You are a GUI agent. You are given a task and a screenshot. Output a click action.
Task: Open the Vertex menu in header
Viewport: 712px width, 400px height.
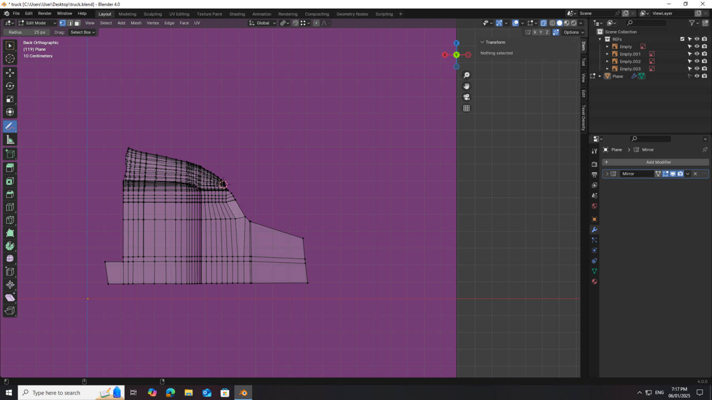tap(152, 23)
